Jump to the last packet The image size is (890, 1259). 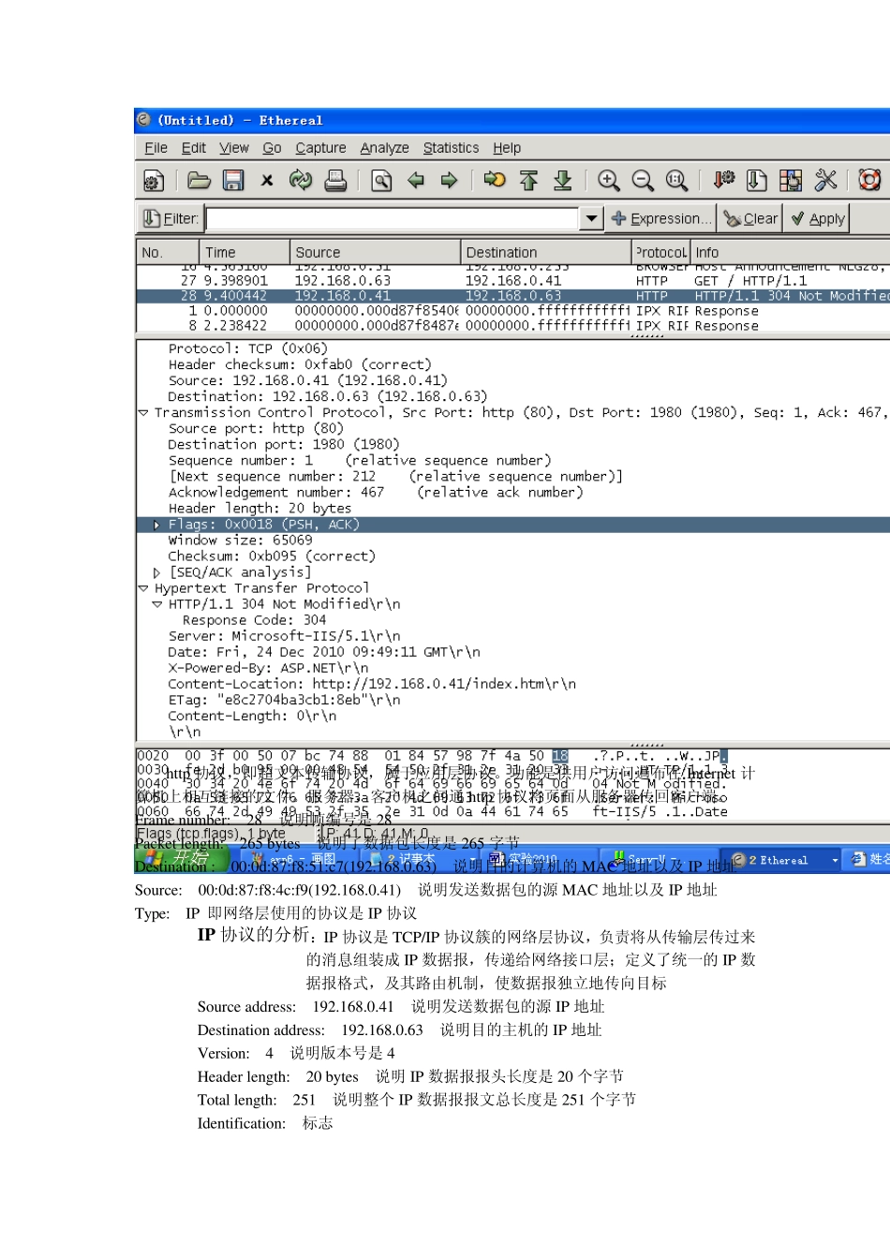(x=562, y=181)
